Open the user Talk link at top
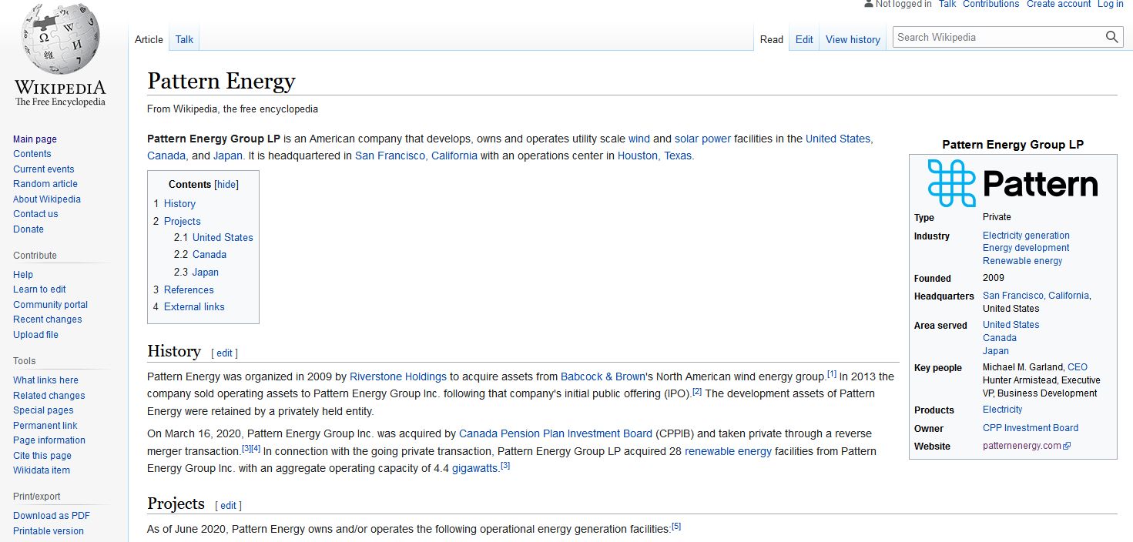This screenshot has width=1133, height=542. 947,4
